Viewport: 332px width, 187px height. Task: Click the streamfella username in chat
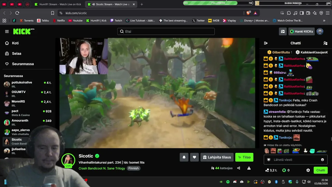pos(277,112)
